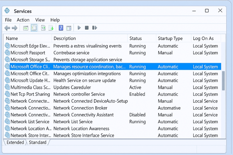This screenshot has height=155, width=233.
Task: Open the Action menu
Action: (23, 20)
